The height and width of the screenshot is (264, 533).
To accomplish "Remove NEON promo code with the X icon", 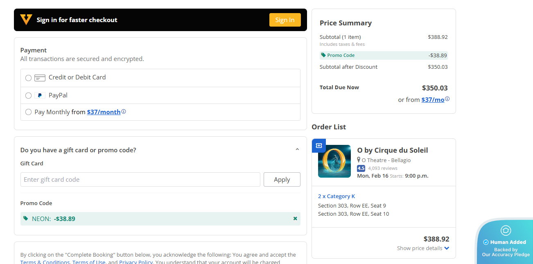I will (295, 219).
